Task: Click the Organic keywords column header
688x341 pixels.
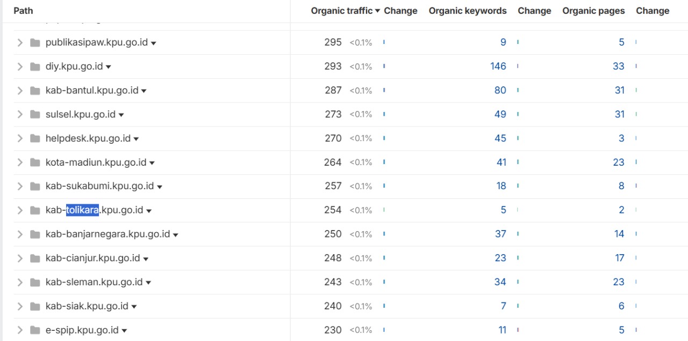Action: point(467,11)
